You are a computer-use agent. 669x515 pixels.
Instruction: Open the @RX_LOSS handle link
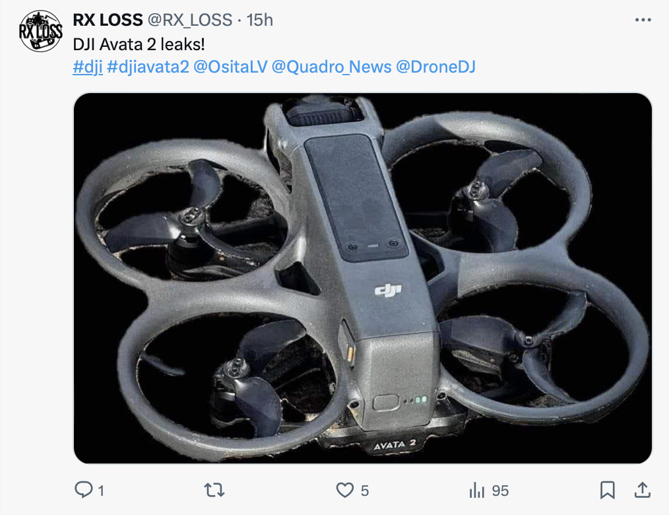coord(190,20)
